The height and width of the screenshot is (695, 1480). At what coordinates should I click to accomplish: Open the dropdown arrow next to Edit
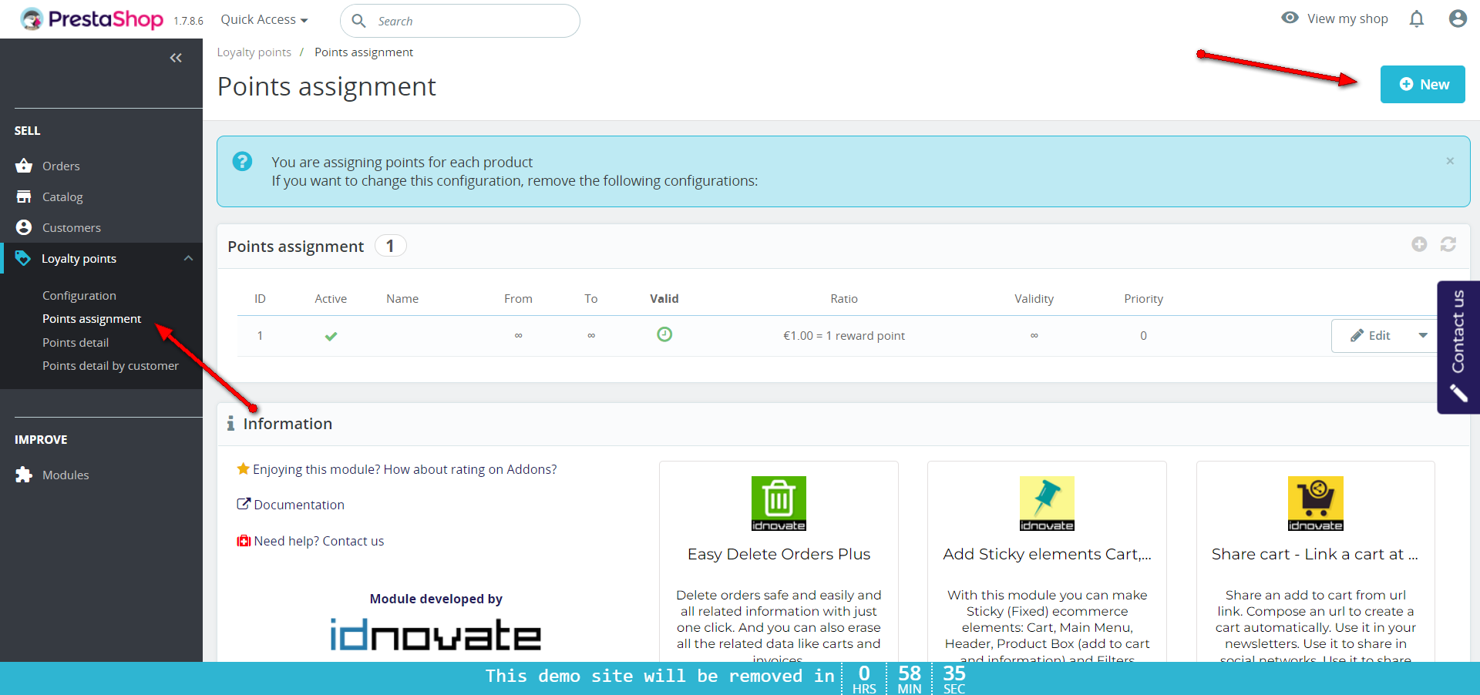(x=1423, y=335)
